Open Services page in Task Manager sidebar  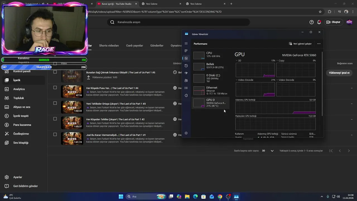[x=186, y=95]
